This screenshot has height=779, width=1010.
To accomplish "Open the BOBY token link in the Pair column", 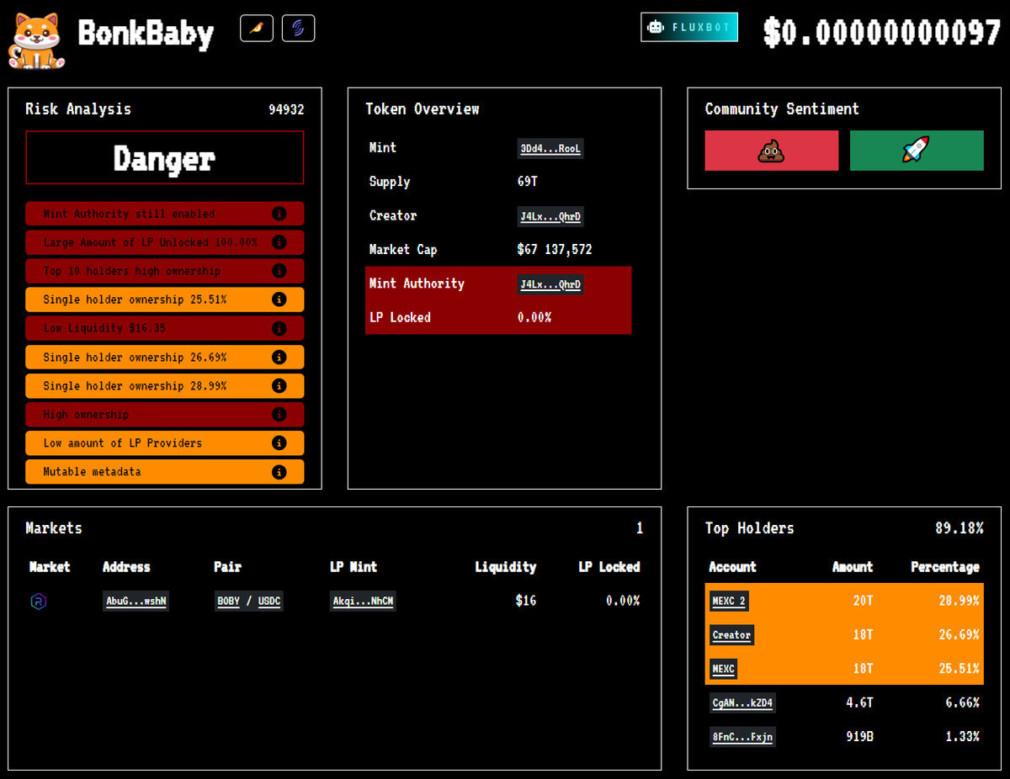I will (x=227, y=601).
